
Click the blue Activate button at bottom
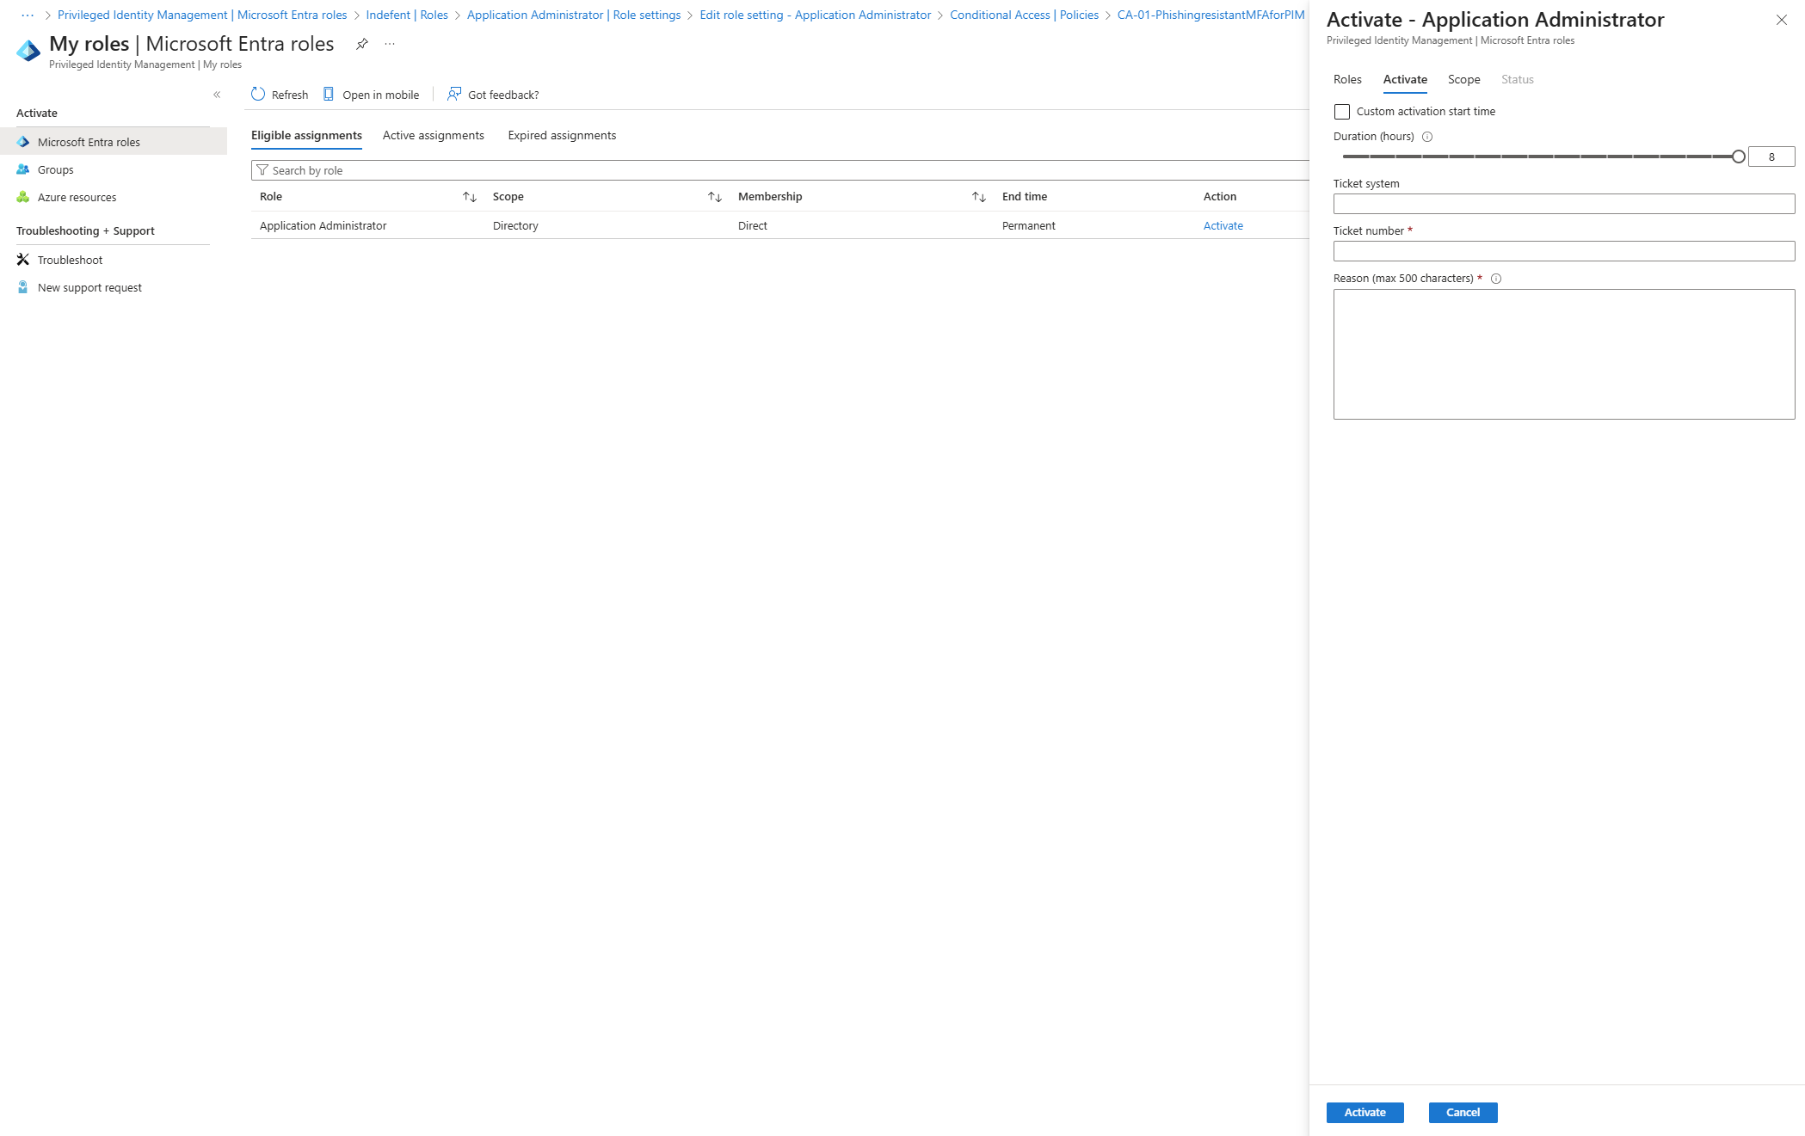click(x=1365, y=1112)
